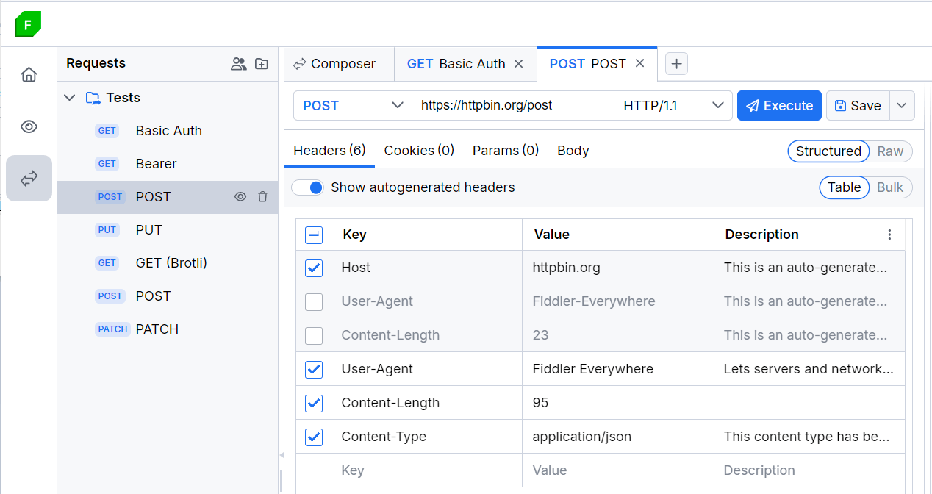Screen dimensions: 932x494
Task: Click the share requests icon
Action: point(239,64)
